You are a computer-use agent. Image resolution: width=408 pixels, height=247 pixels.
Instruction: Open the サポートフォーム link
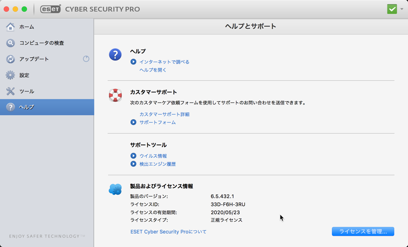tap(157, 122)
